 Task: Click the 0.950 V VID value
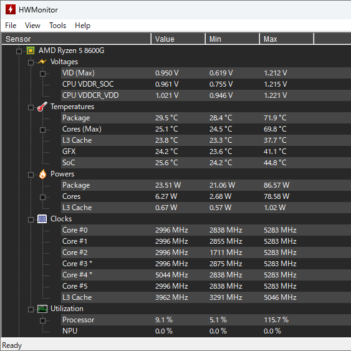(x=166, y=73)
